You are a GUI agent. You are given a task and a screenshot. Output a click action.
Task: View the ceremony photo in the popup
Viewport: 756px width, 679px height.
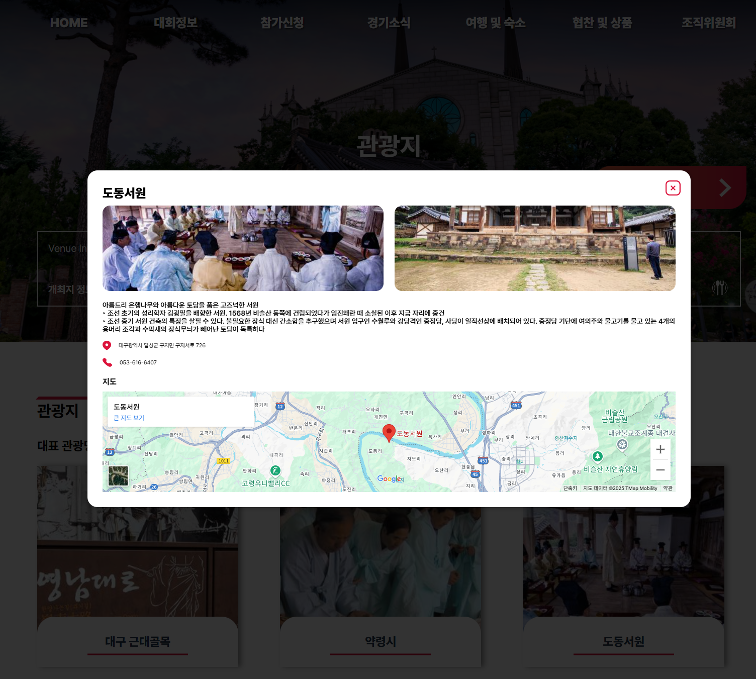pos(243,248)
